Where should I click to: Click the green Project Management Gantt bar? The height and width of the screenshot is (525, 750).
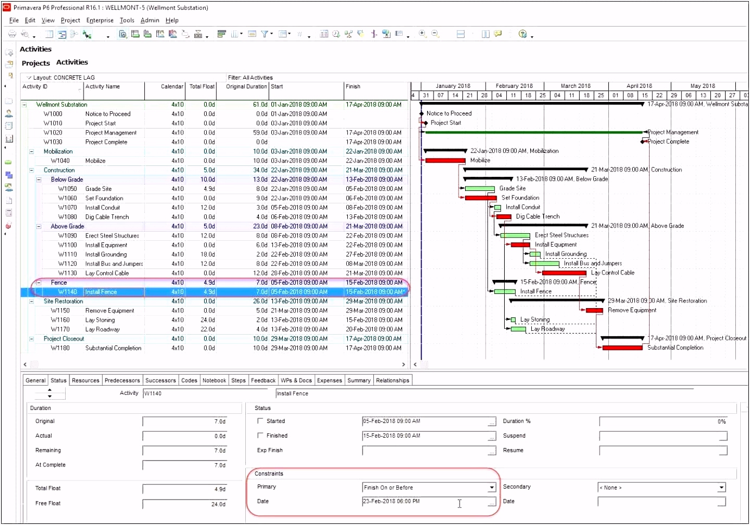pyautogui.click(x=534, y=132)
